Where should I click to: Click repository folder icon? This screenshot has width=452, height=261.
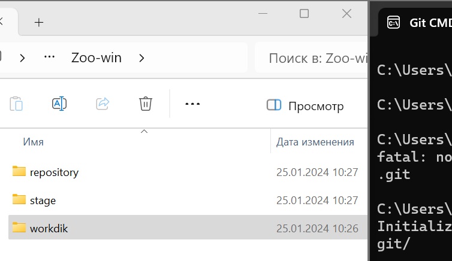coord(19,171)
